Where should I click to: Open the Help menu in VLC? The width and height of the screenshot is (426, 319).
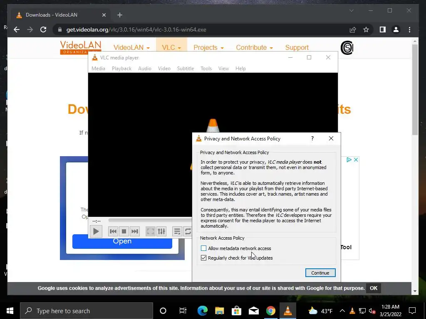coord(240,69)
